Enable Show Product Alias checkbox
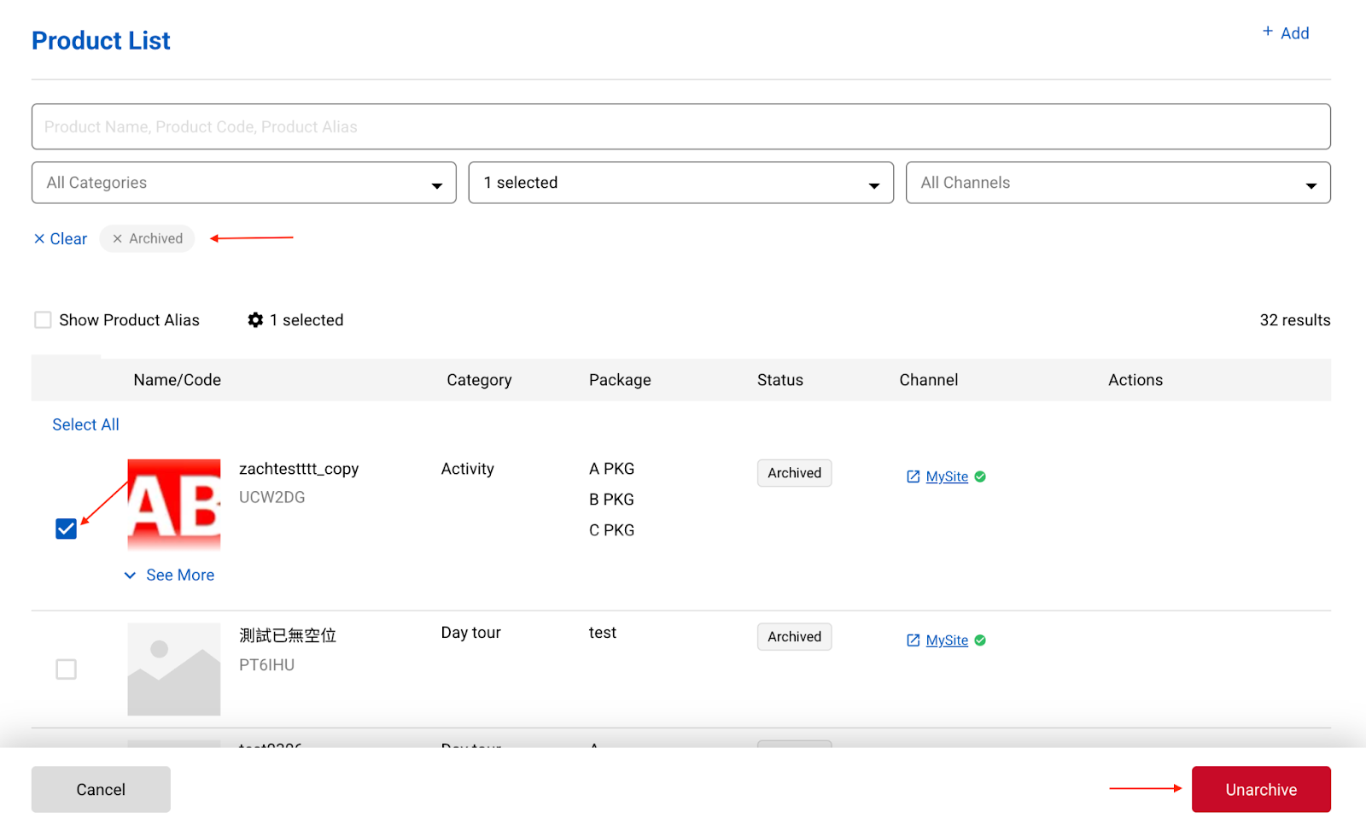1366x830 pixels. coord(43,320)
